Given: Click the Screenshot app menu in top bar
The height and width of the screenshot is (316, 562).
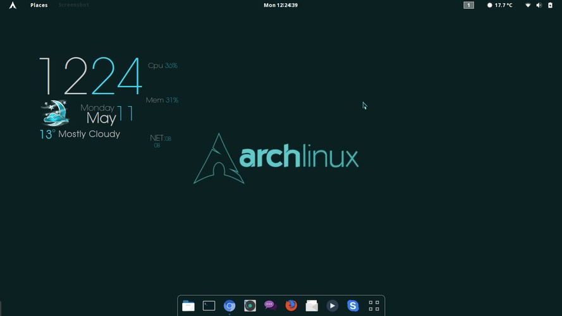Looking at the screenshot, I should [74, 5].
